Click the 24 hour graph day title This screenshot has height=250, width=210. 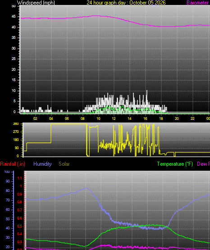(x=126, y=3)
